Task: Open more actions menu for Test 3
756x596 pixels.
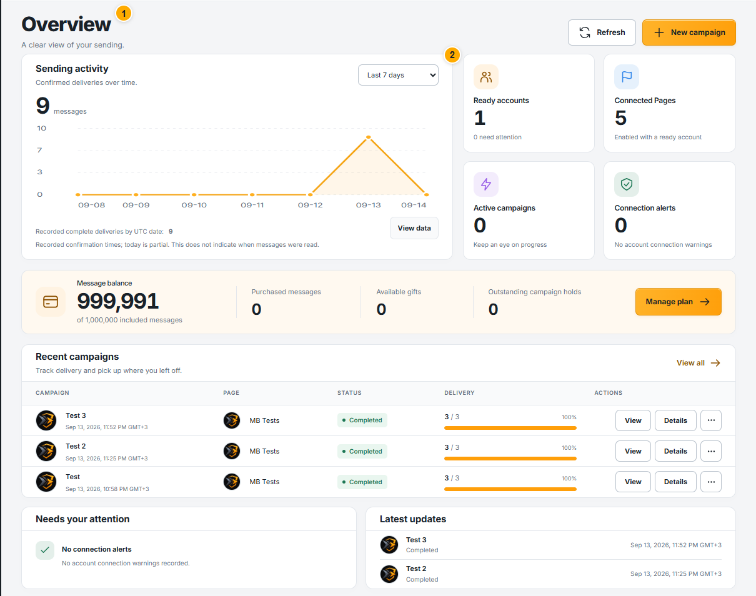Action: coord(711,420)
